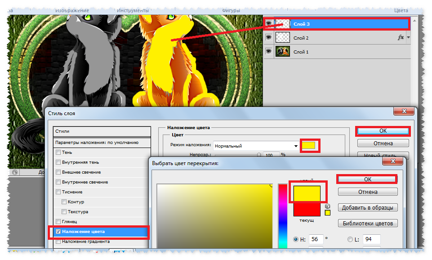The image size is (432, 260).
Task: Open the Изображение tab
Action: pyautogui.click(x=72, y=10)
